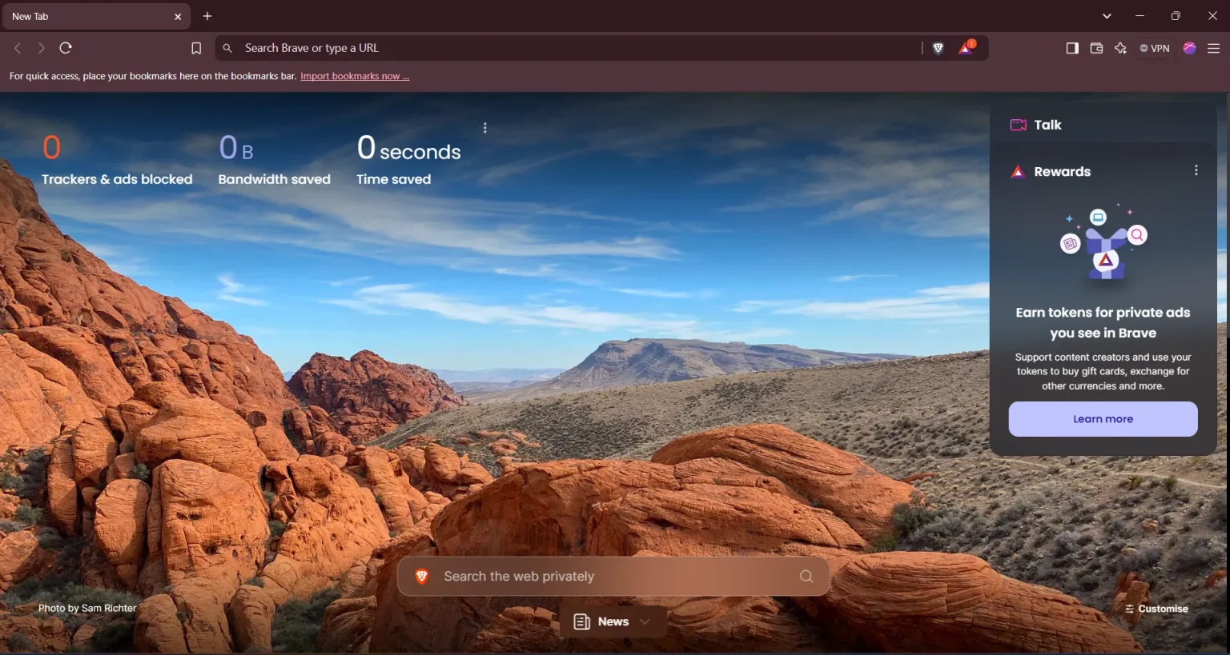Click the Brave logo in the search box
This screenshot has width=1230, height=655.
point(422,576)
